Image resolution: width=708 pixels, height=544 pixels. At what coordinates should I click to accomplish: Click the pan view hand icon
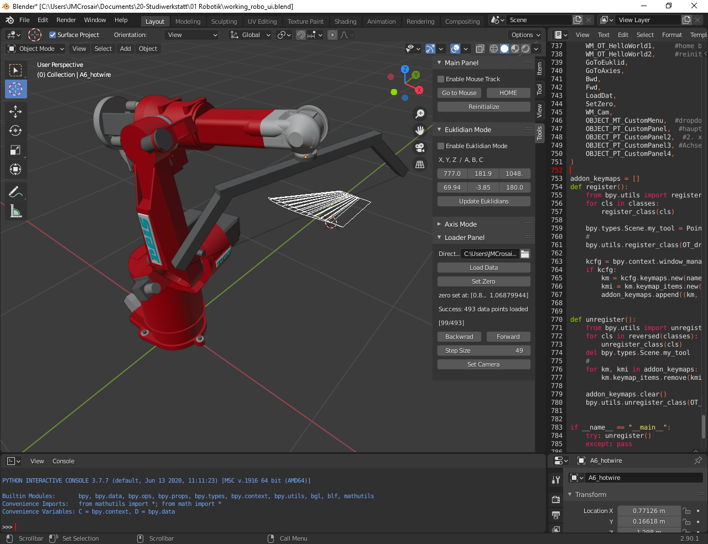420,130
